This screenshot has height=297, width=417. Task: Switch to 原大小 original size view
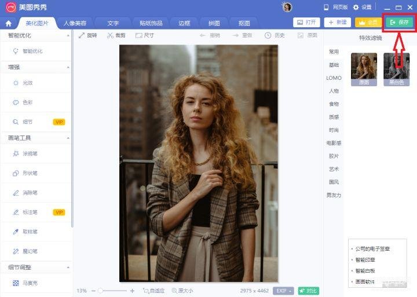tap(182, 291)
